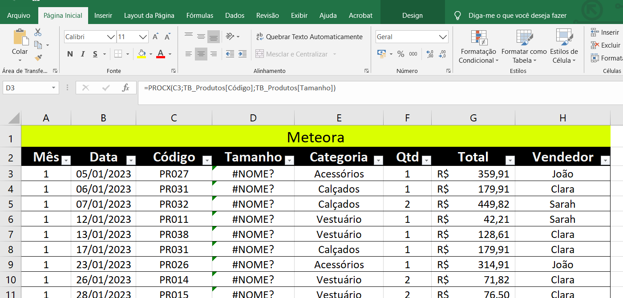Toggle bold N formatting
Screen dimensions: 623x298
[70, 54]
